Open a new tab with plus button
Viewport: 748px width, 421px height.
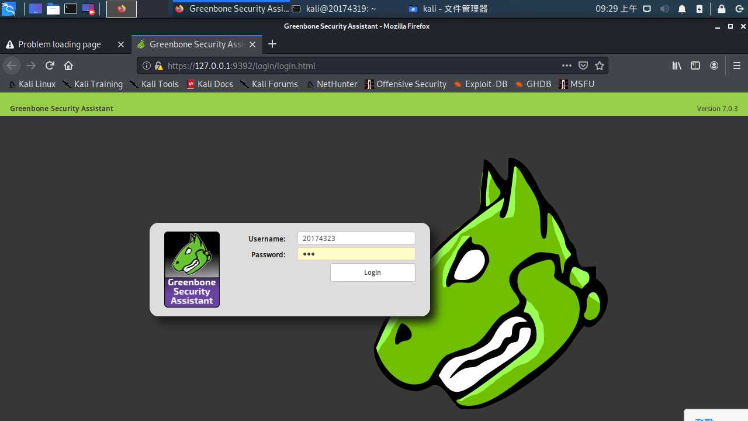(x=272, y=44)
